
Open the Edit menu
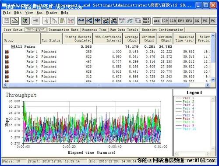point(18,13)
